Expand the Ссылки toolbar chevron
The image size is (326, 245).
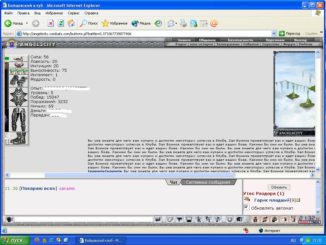pyautogui.click(x=322, y=32)
